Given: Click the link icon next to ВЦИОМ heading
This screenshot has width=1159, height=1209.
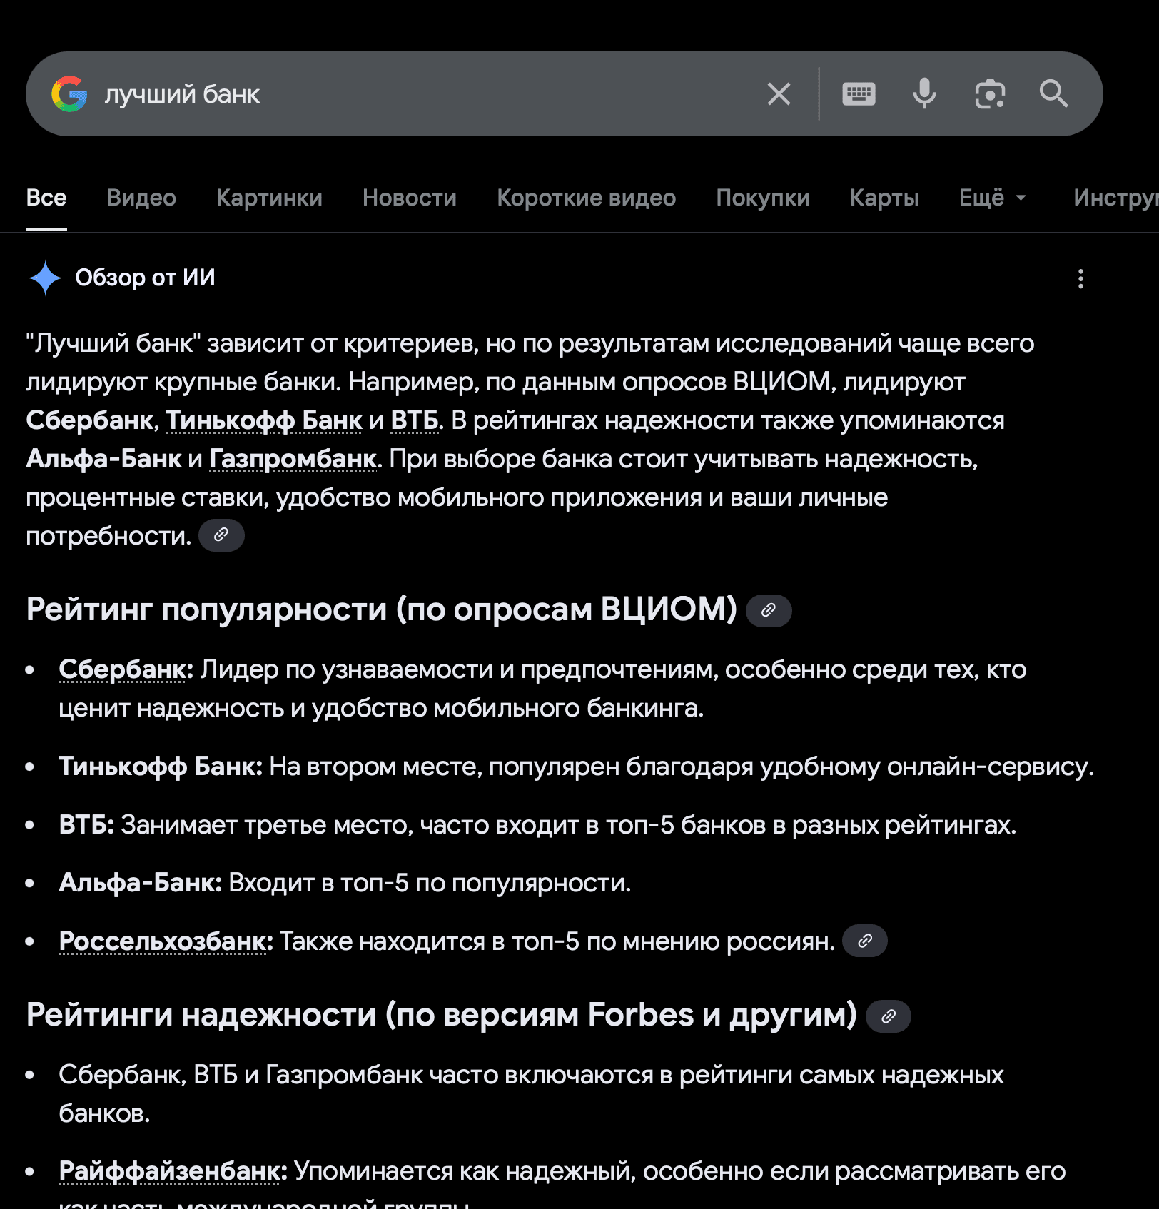Looking at the screenshot, I should 769,611.
